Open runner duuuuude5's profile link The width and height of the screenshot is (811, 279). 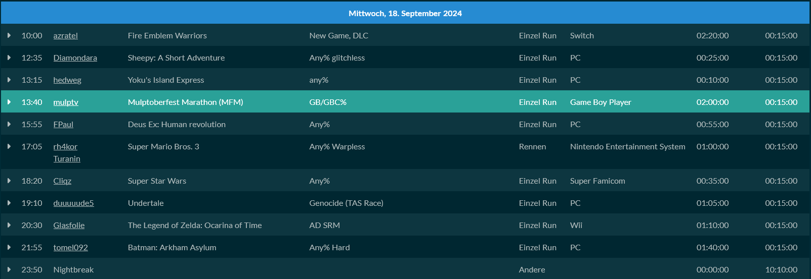[74, 203]
